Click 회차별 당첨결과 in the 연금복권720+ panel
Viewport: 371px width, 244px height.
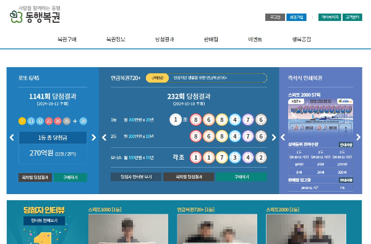(189, 177)
